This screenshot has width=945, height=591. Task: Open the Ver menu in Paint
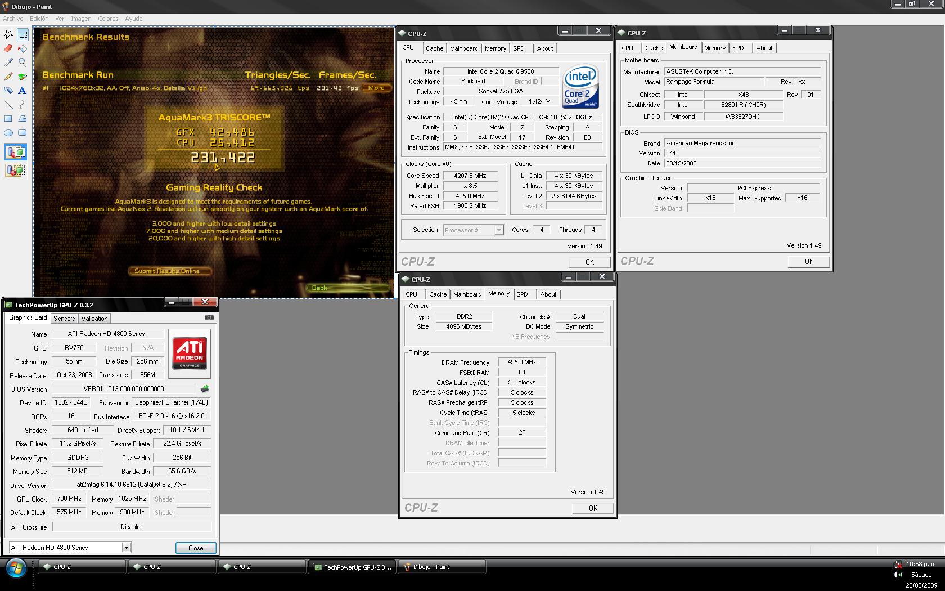tap(60, 19)
